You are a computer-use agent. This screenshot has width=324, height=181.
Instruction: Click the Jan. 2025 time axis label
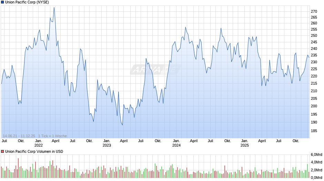[x=245, y=143]
